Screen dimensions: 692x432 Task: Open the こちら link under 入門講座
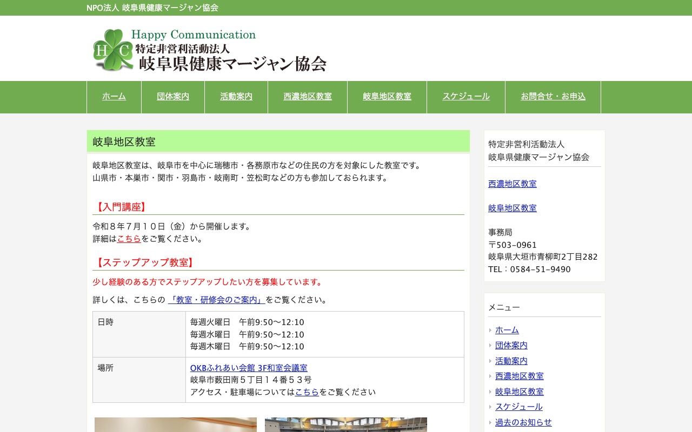pos(129,238)
